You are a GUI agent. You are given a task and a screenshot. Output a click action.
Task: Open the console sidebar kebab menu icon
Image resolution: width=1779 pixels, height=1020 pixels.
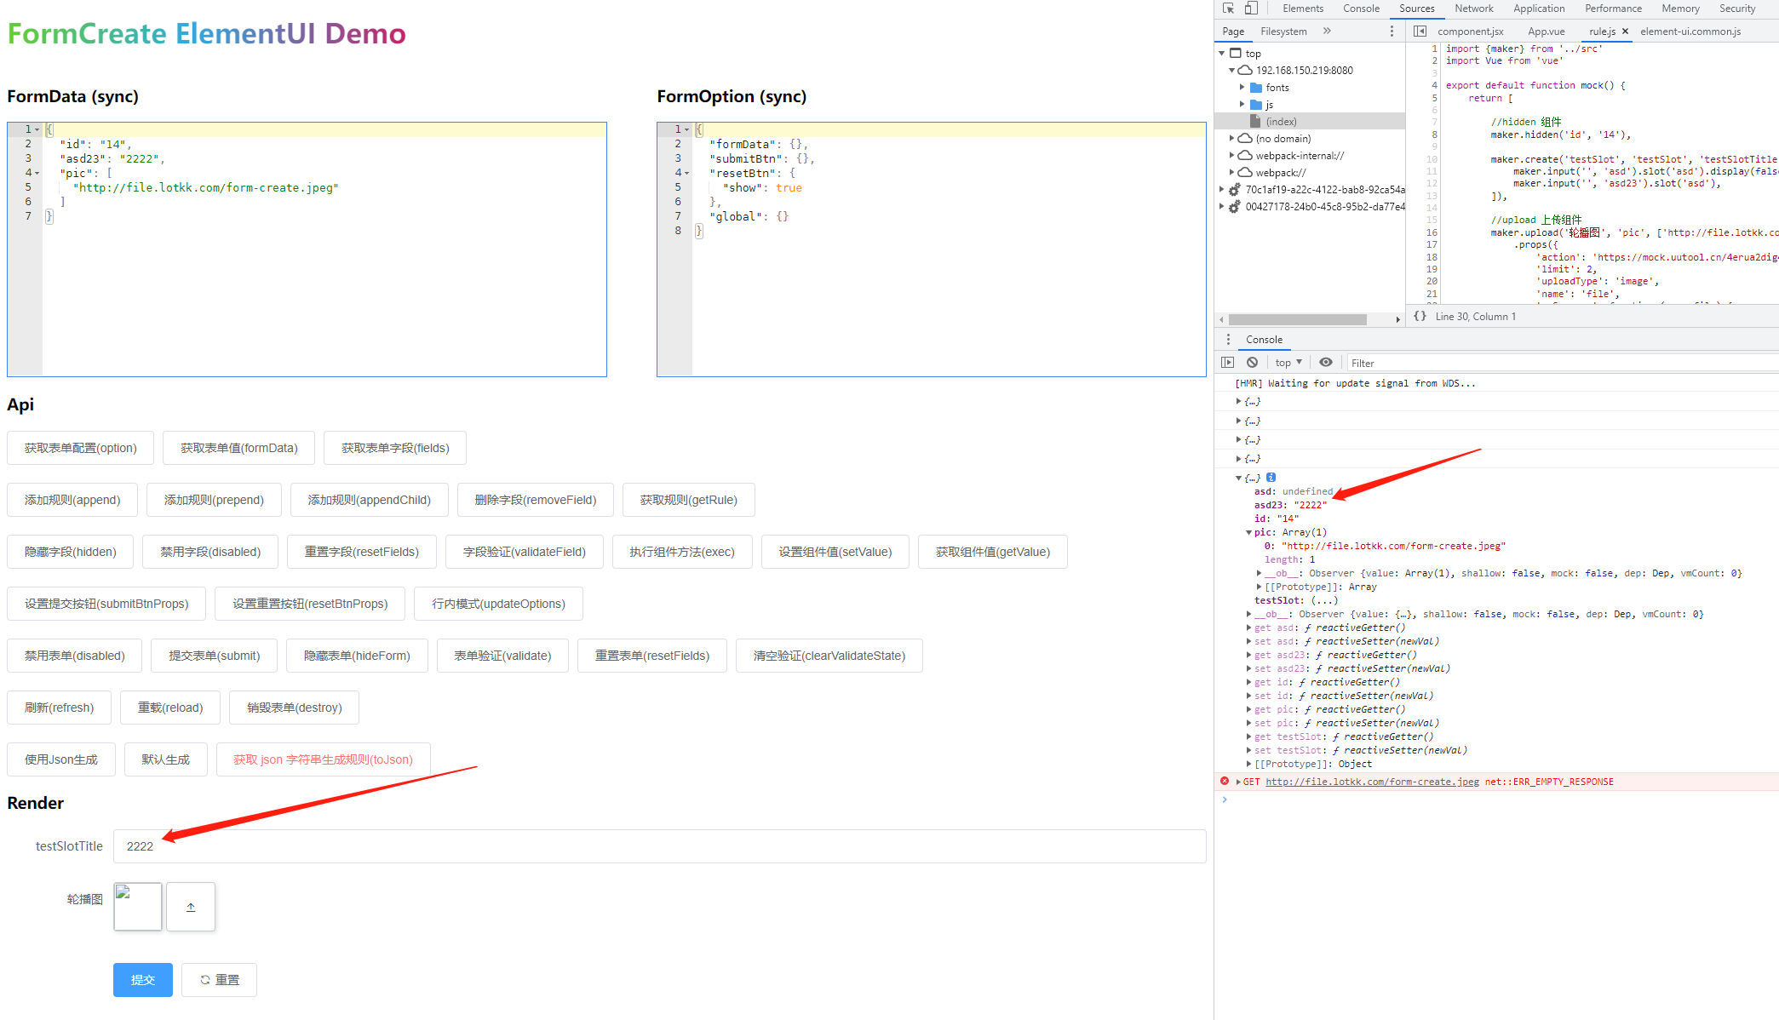click(x=1228, y=339)
